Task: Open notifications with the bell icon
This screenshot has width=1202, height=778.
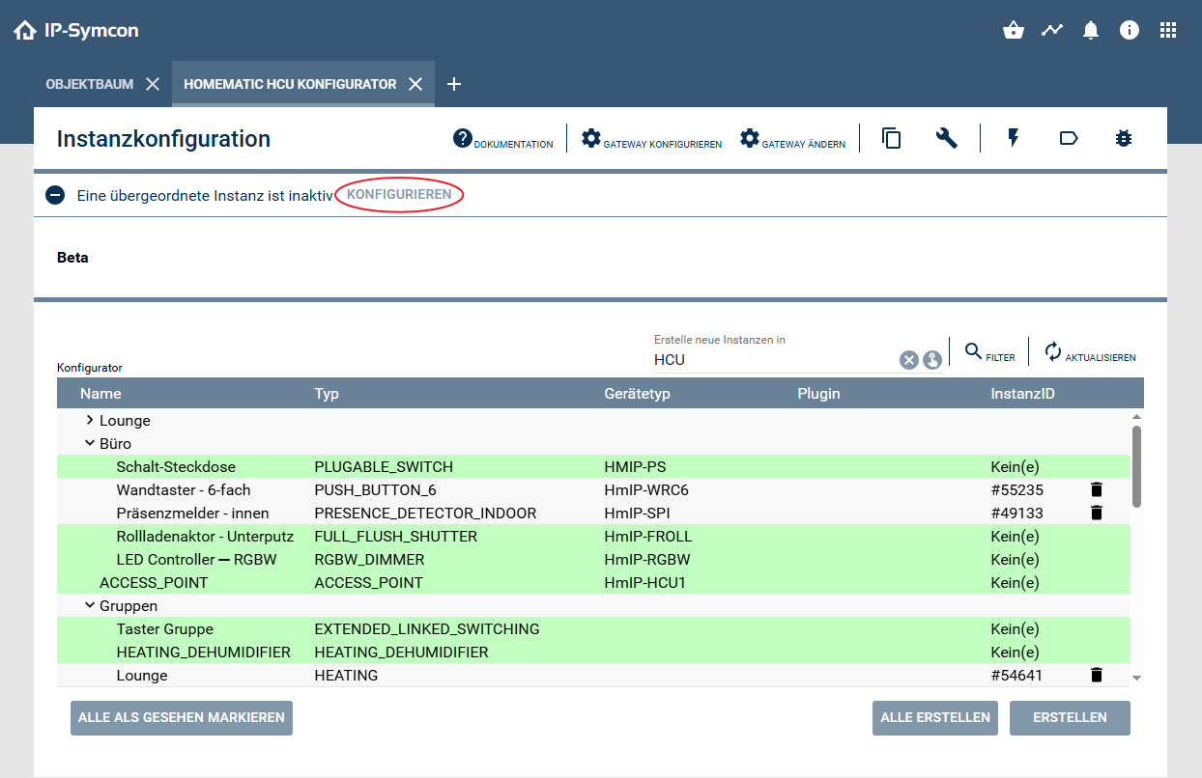Action: pyautogui.click(x=1091, y=30)
